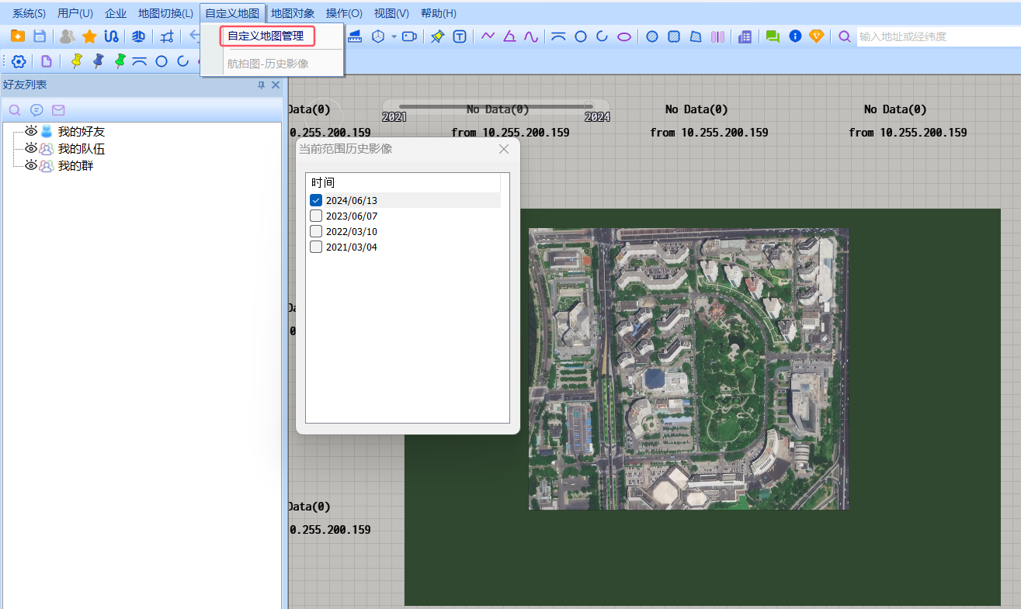Select the purple polyline drawing tool

tap(488, 36)
